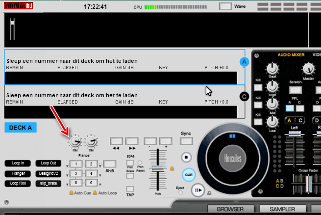Viewport: 321px width, 215px height.
Task: Adjust the second Flanger Ctrl knob
Action: click(91, 142)
